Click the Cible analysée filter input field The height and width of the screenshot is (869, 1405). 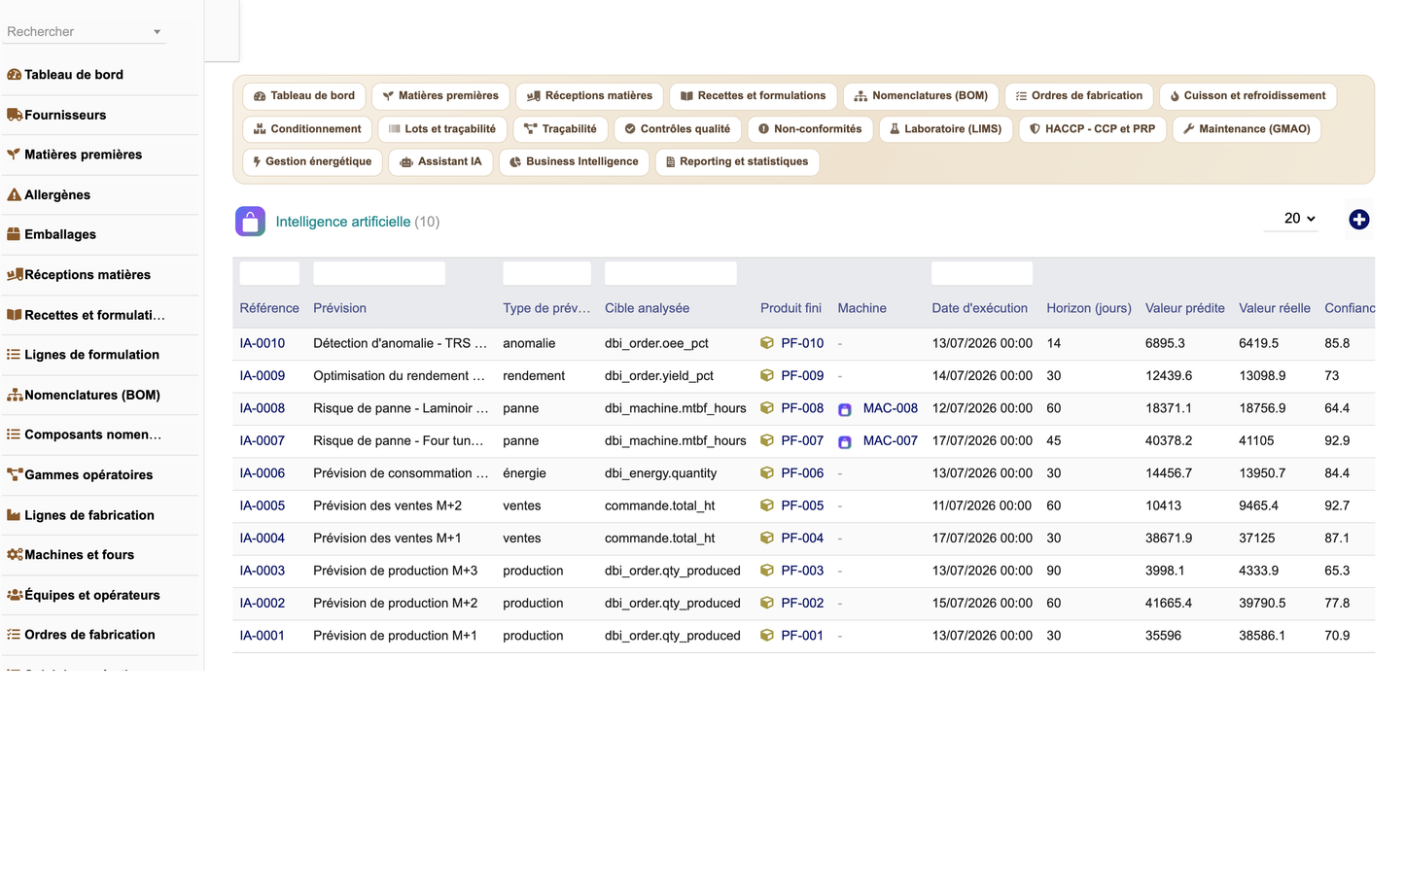(x=671, y=273)
